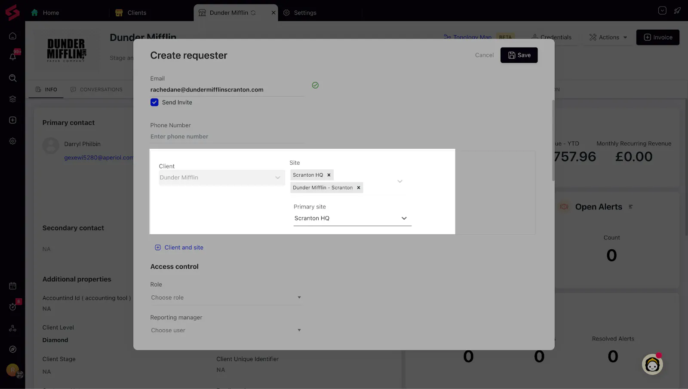Open the sidebar search magnifier
Image resolution: width=688 pixels, height=389 pixels.
pos(13,78)
